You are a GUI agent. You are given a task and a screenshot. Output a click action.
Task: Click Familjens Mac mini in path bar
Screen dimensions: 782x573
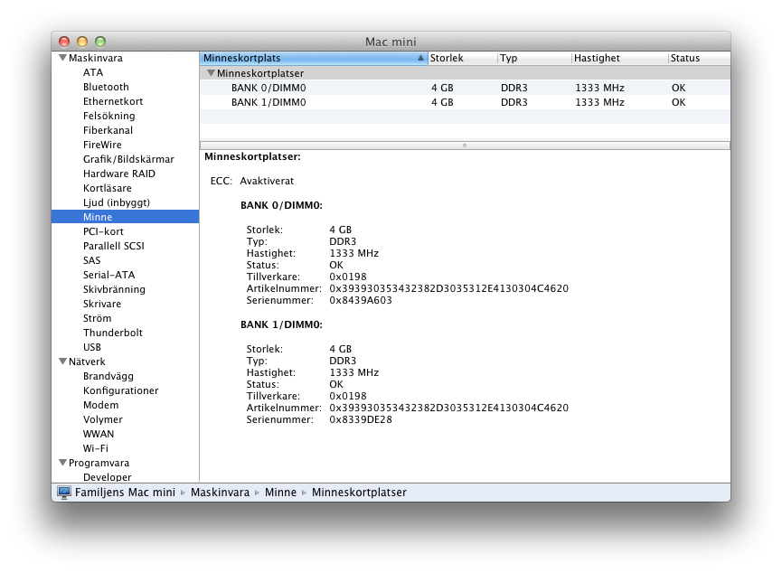pyautogui.click(x=125, y=493)
